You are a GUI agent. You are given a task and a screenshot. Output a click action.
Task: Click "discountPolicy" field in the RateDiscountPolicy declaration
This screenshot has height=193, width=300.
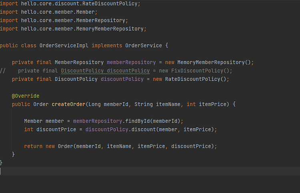(122, 79)
